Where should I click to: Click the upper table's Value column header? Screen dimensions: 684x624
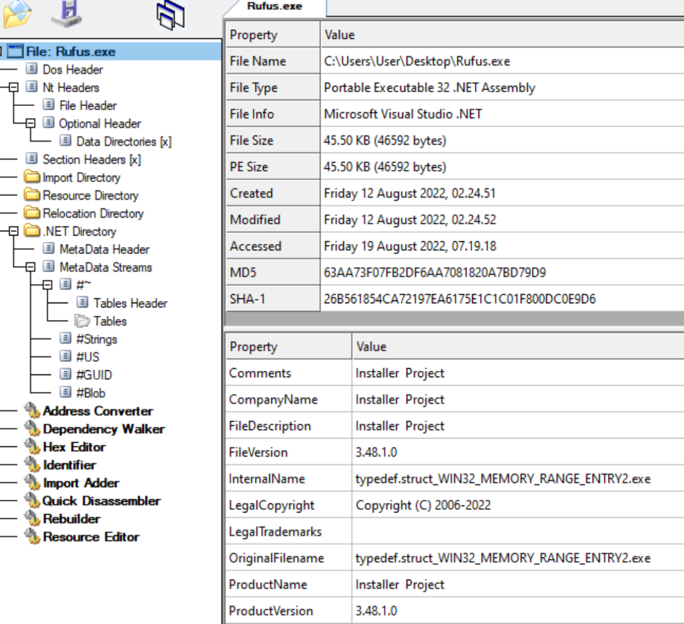pos(502,34)
